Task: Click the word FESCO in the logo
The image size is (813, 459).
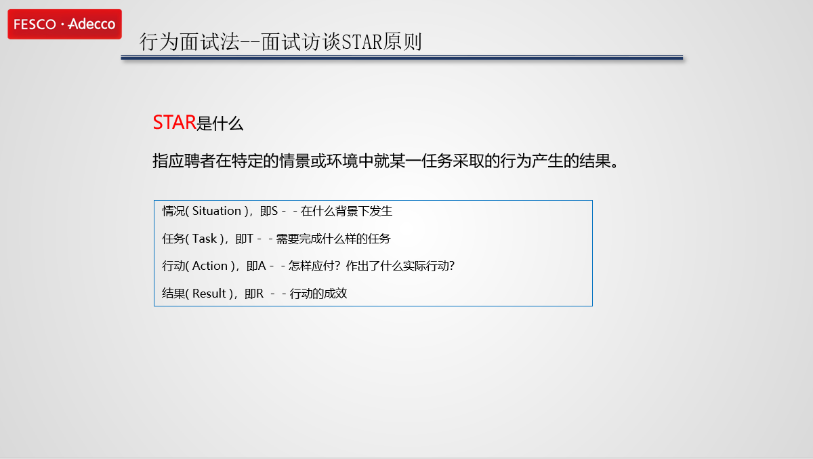Action: coord(34,24)
